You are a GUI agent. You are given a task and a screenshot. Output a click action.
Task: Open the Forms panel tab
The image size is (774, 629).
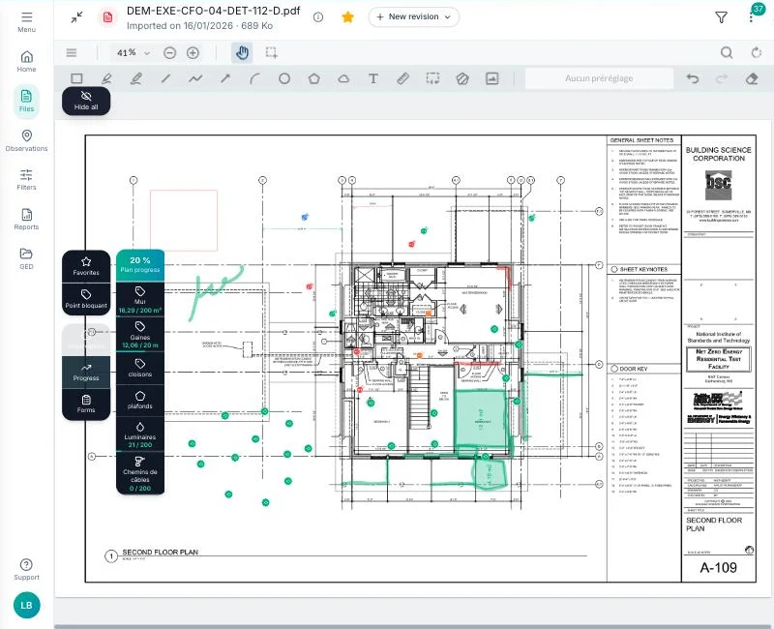(86, 404)
